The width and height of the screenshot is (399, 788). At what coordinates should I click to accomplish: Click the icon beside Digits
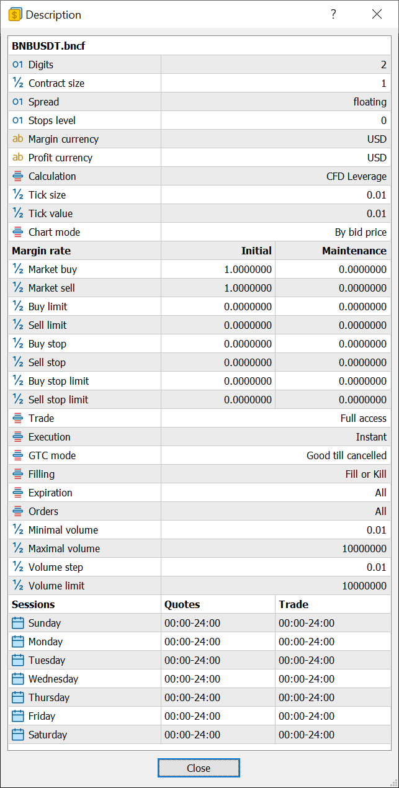(17, 65)
